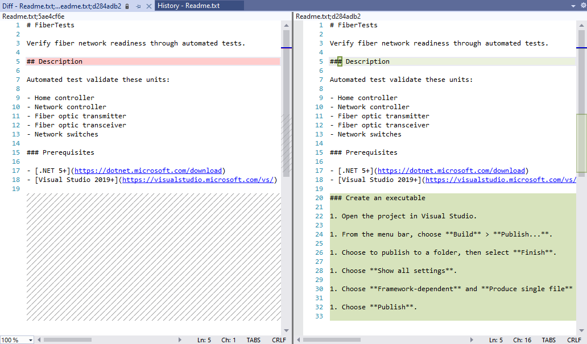The height and width of the screenshot is (344, 587).
Task: Open editor options via the gear icon
Action: click(x=583, y=5)
